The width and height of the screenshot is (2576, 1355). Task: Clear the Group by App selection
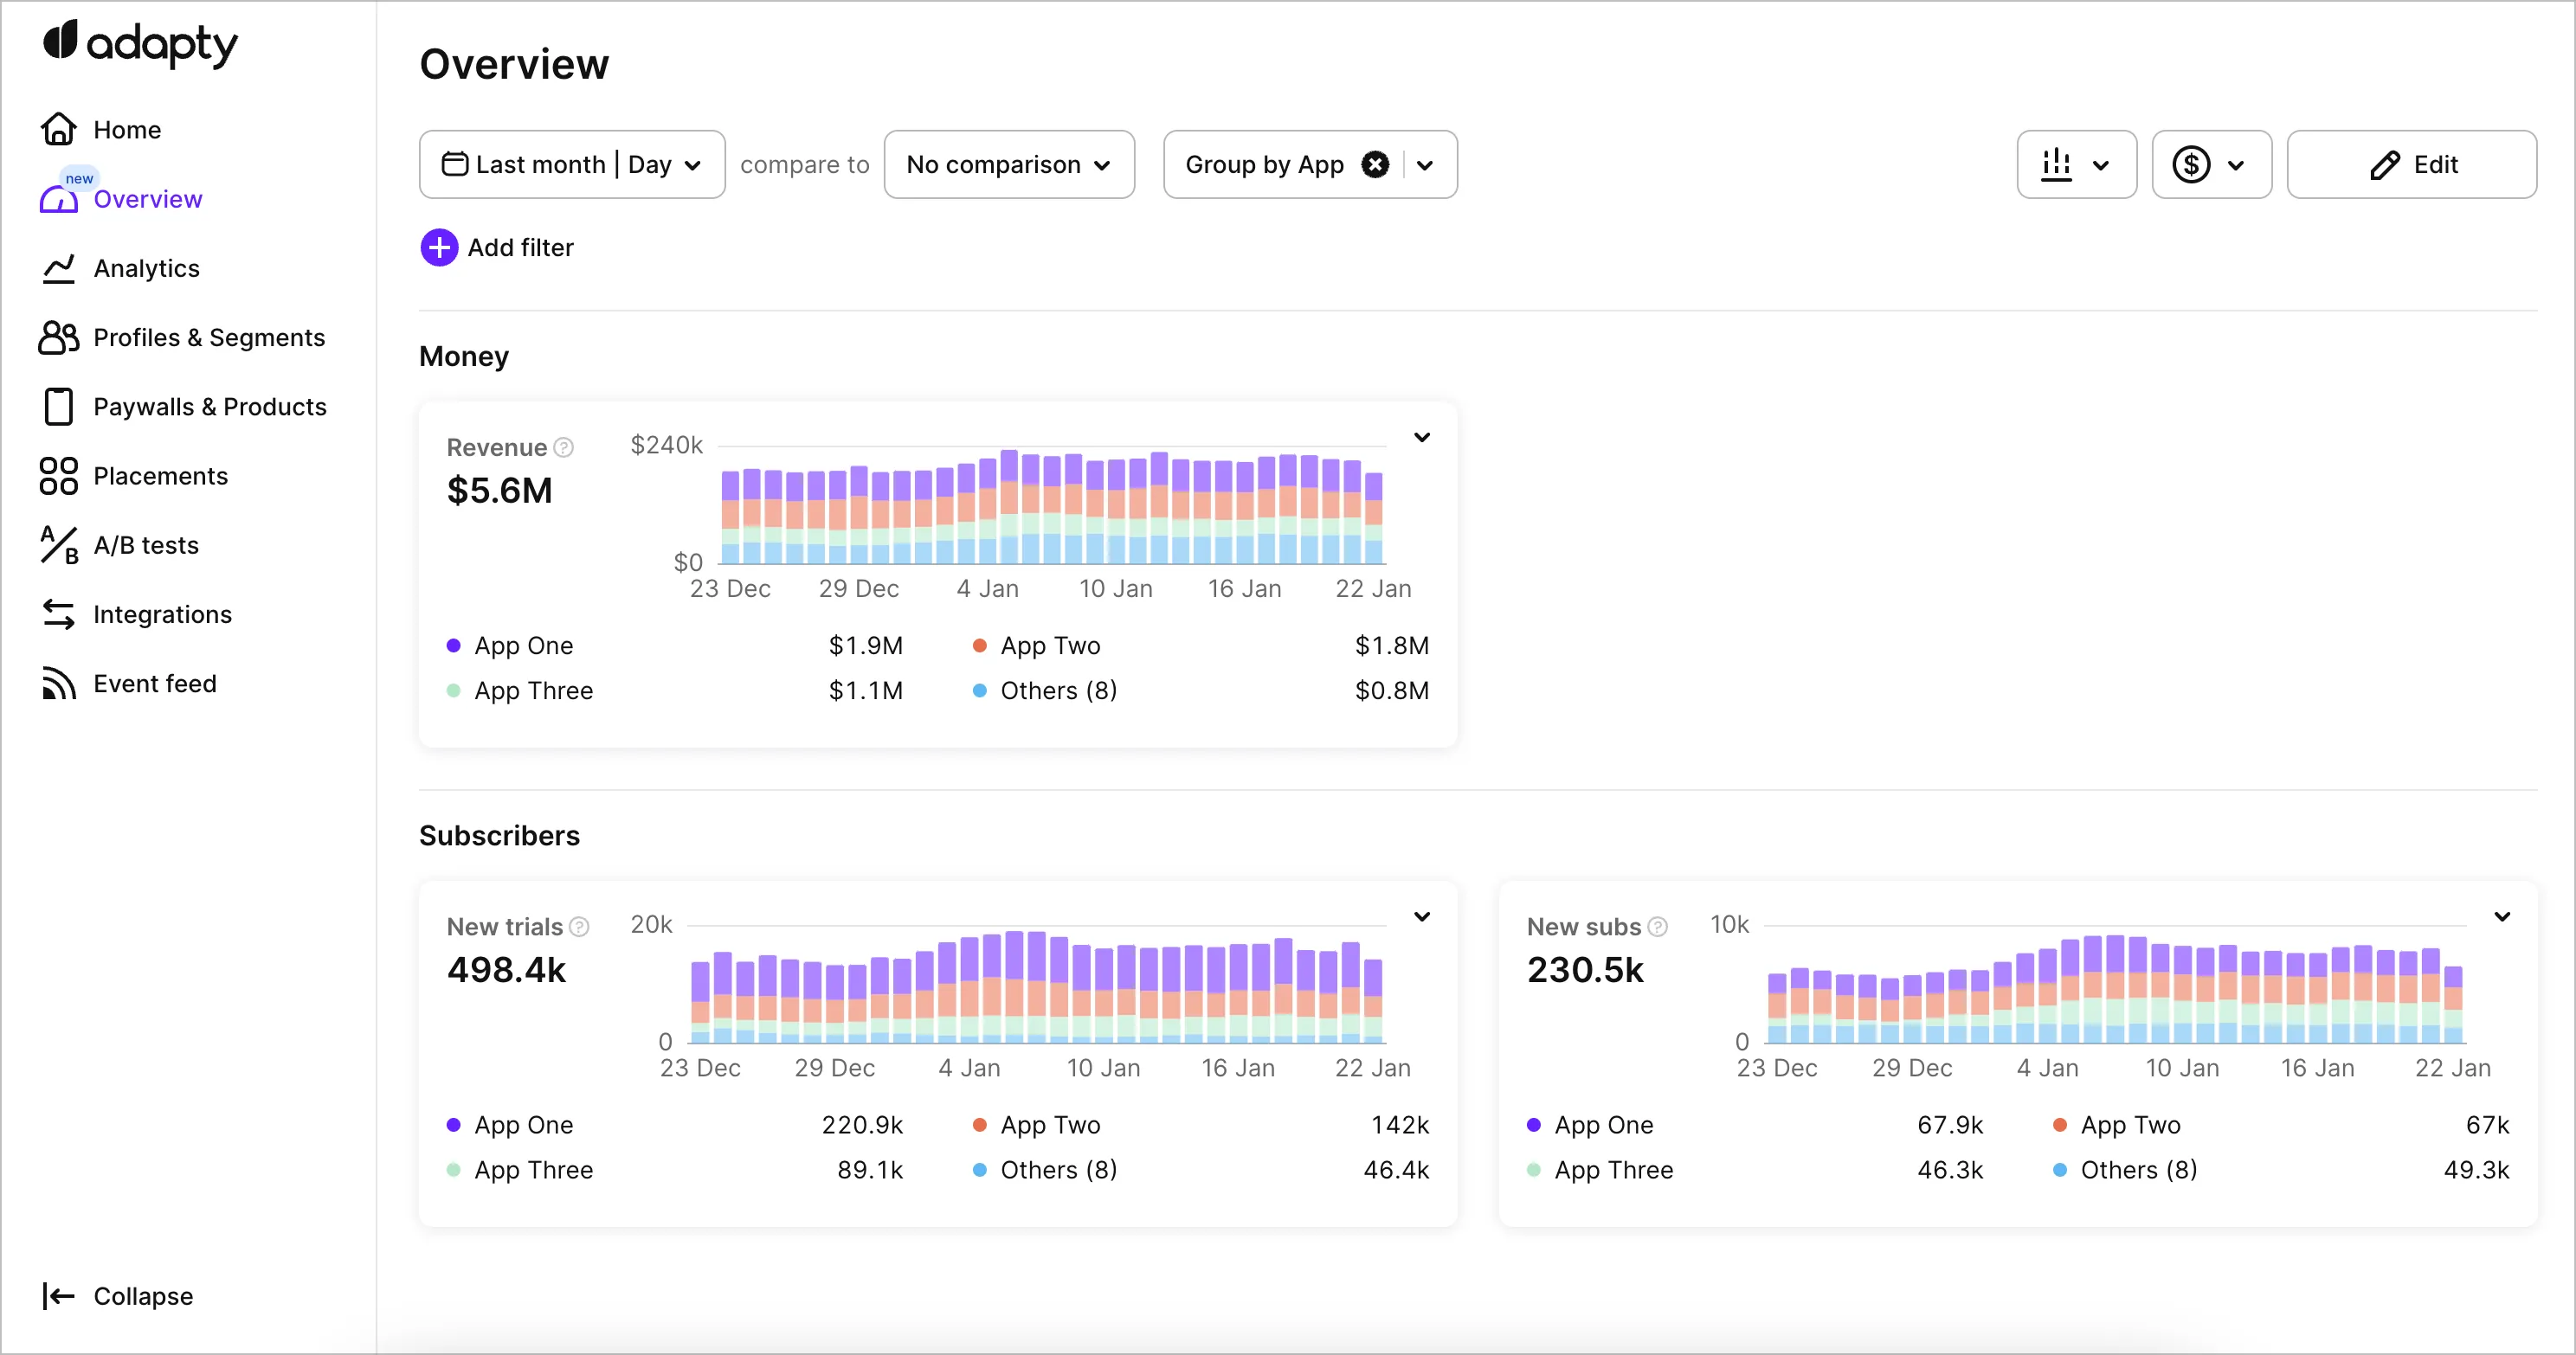pos(1375,164)
